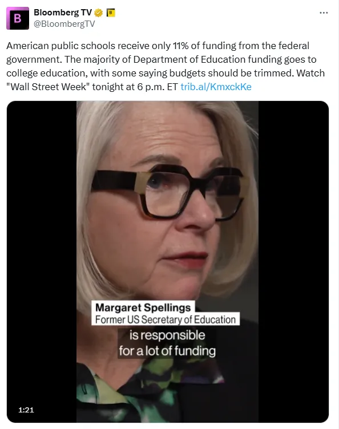Click the 'is responsible' subtitle line
The image size is (339, 429).
167,335
